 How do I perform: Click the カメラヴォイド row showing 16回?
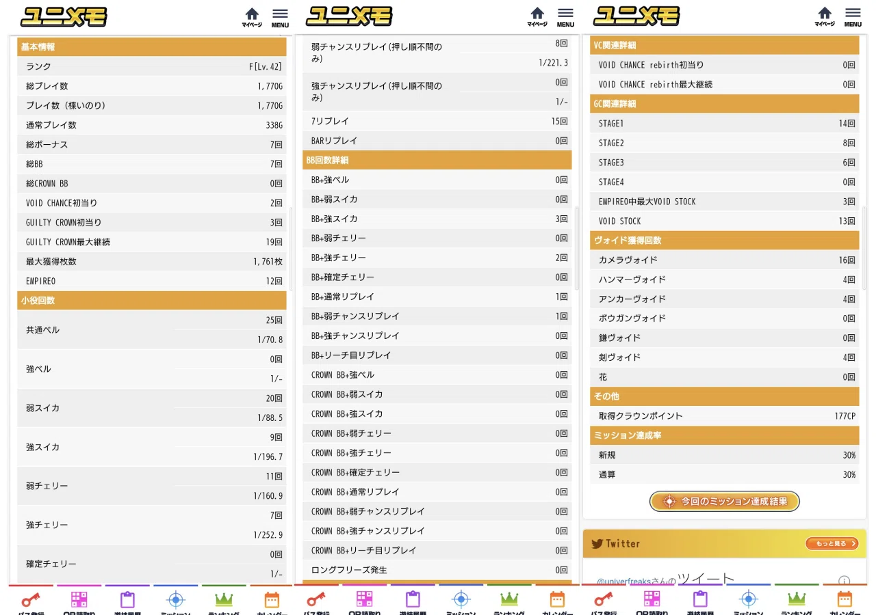pos(725,260)
